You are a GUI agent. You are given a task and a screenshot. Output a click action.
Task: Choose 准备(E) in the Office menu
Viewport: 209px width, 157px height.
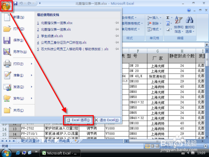point(18,75)
